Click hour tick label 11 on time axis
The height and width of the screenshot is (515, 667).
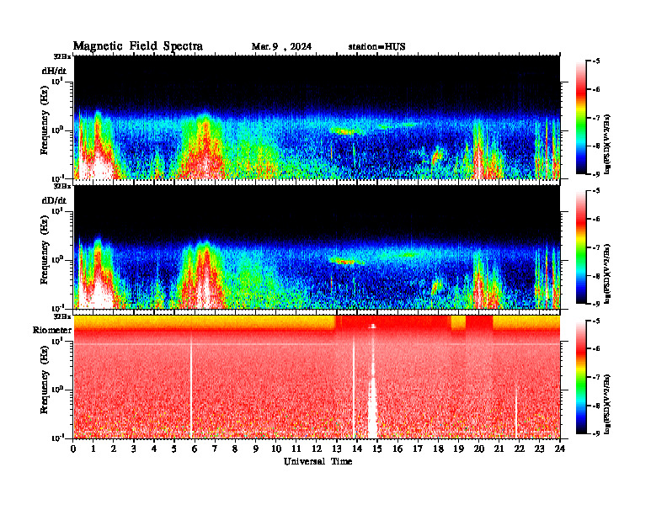296,449
